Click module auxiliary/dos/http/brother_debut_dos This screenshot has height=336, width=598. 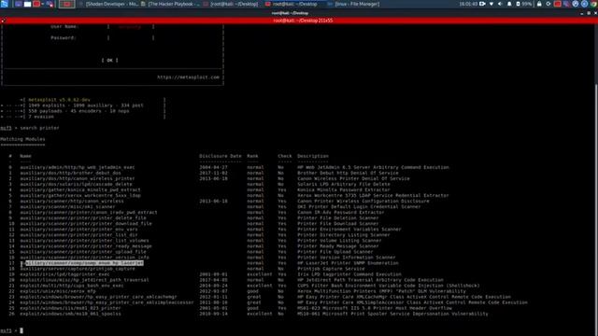pyautogui.click(x=71, y=173)
